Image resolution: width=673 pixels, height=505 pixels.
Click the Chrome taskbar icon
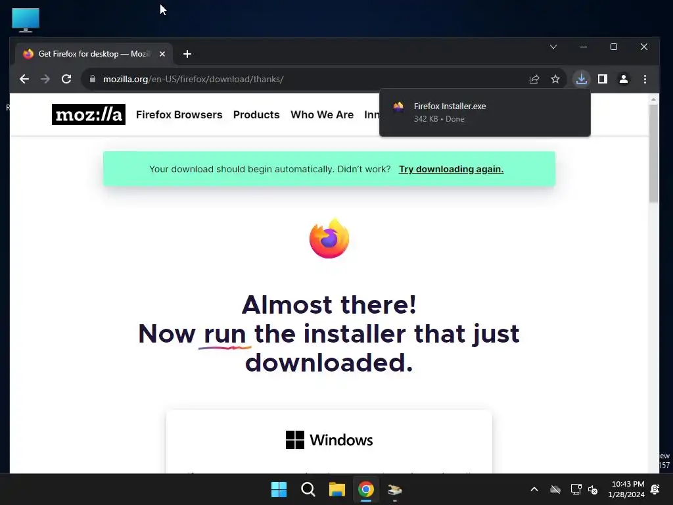[365, 489]
